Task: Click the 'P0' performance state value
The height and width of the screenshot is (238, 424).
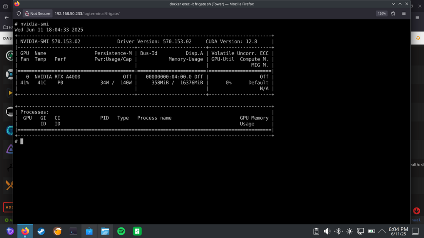Action: (60, 83)
